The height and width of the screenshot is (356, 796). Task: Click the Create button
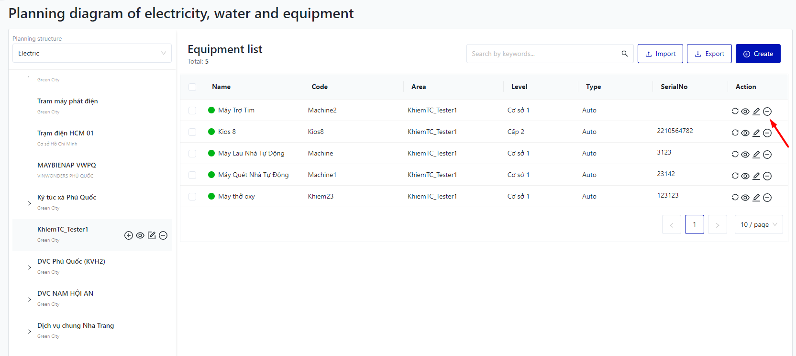(758, 54)
